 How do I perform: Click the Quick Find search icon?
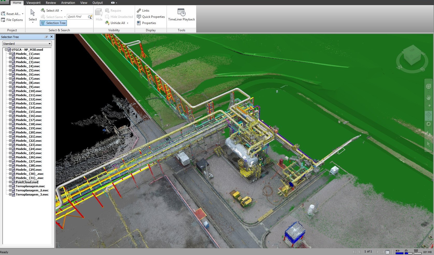click(x=90, y=17)
